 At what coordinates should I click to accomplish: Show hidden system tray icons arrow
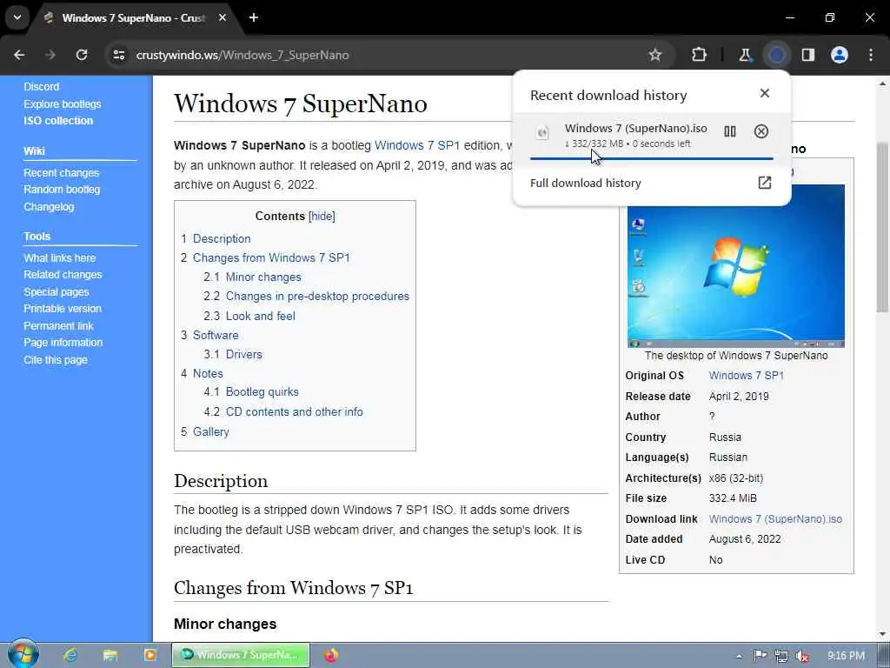[739, 656]
